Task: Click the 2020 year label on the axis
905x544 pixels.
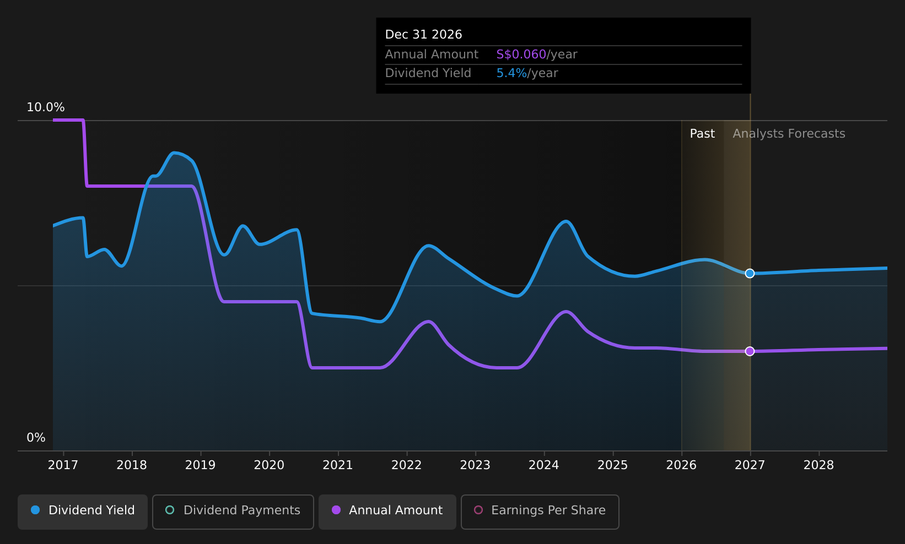Action: click(x=269, y=465)
